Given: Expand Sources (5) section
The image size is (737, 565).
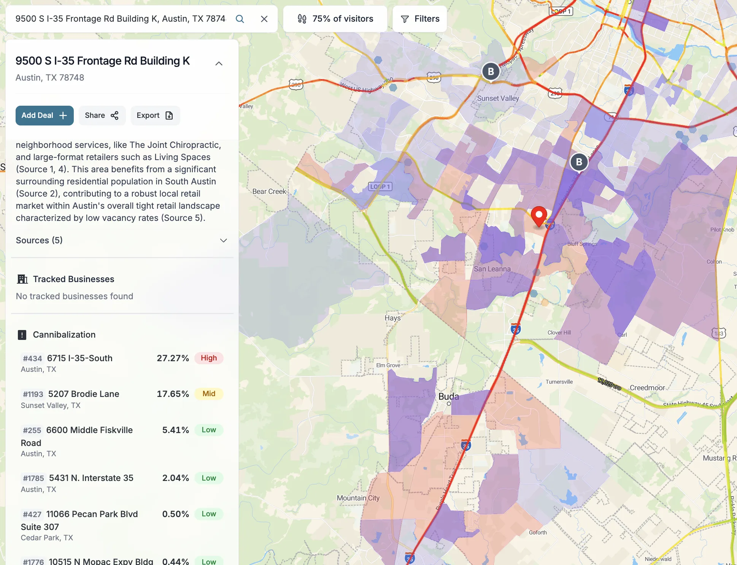Looking at the screenshot, I should tap(122, 241).
